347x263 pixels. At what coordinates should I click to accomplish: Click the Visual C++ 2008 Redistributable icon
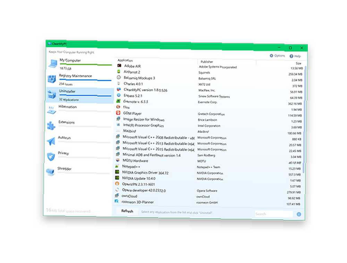pyautogui.click(x=118, y=136)
